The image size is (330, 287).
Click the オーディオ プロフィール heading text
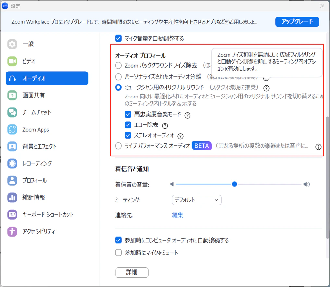[141, 56]
